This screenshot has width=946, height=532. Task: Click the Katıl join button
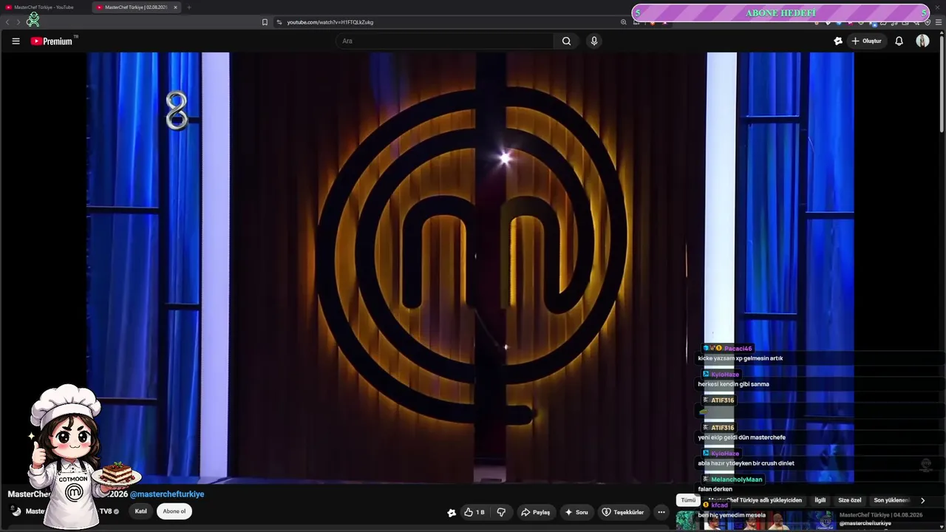coord(140,511)
